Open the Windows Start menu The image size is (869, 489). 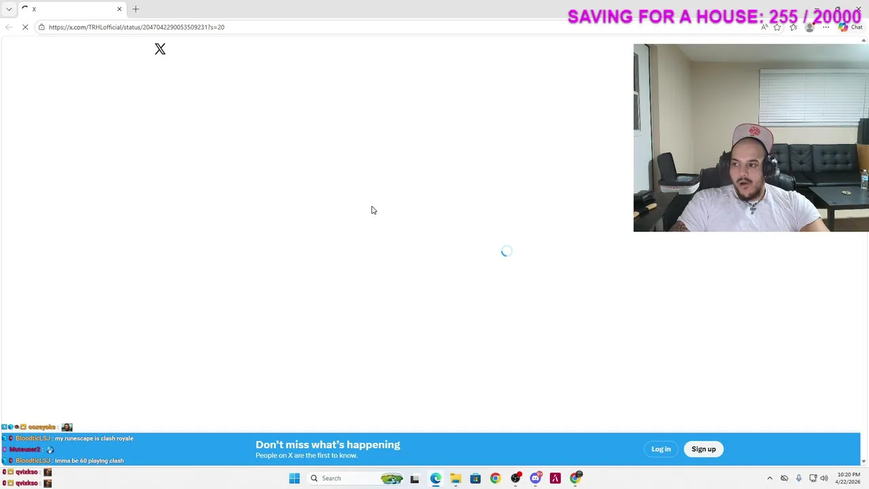pyautogui.click(x=294, y=478)
